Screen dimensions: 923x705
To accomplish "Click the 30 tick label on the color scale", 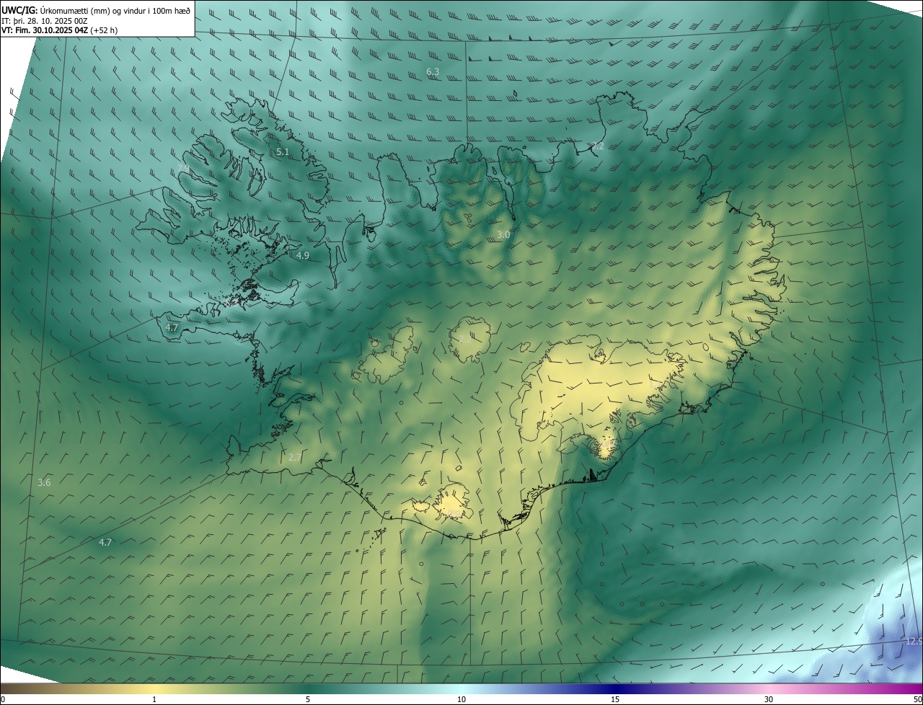I will coord(769,700).
